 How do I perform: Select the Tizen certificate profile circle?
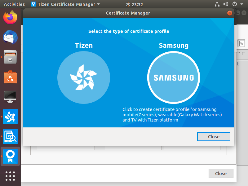coord(83,77)
